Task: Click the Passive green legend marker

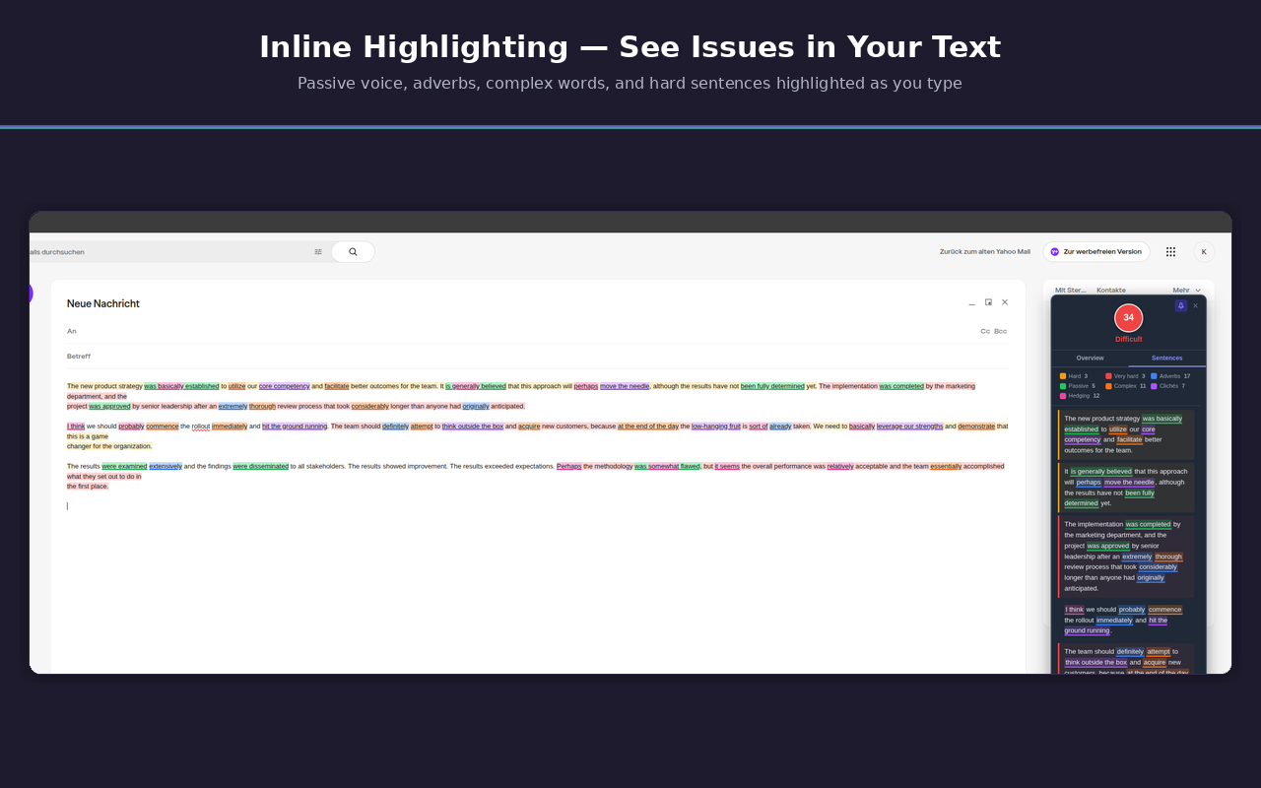Action: (x=1063, y=385)
